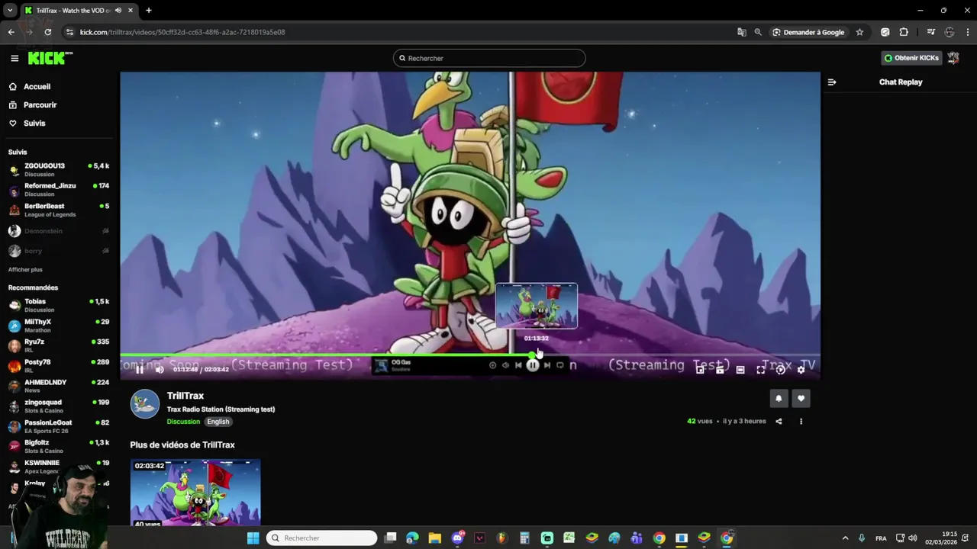
Task: Open followed channel Reformed_Jinzu
Action: [x=58, y=189]
